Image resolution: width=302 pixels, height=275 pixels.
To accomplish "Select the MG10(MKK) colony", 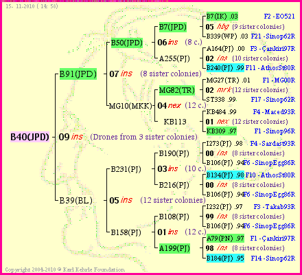I will coord(130,106).
